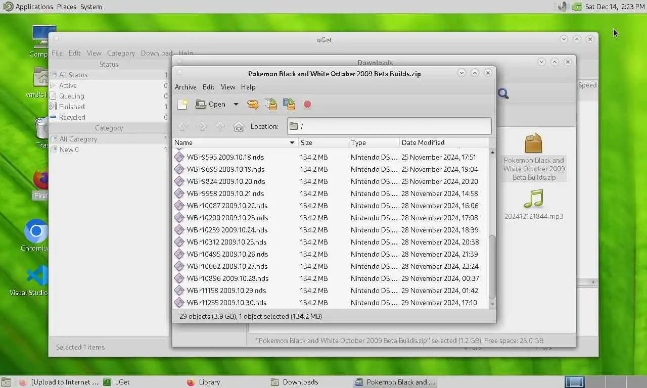The image size is (647, 388).
Task: Select the New 0 category in uGet
Action: click(109, 150)
